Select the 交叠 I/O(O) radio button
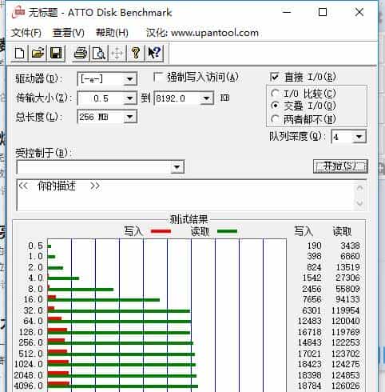Image resolution: width=385 pixels, height=392 pixels. pyautogui.click(x=275, y=106)
